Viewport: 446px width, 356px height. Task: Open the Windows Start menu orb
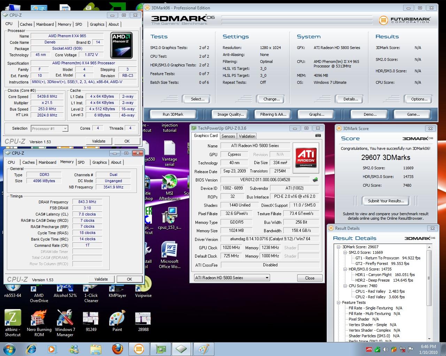10,349
